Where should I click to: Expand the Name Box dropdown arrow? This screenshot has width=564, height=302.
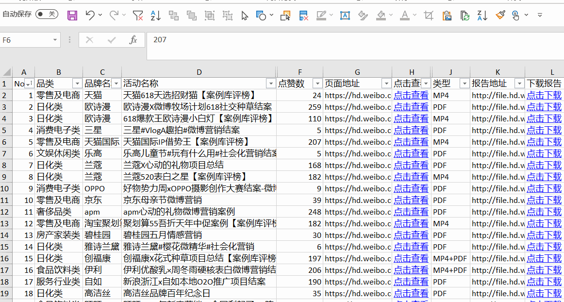tap(55, 40)
